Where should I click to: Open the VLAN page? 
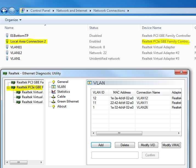tap(61, 87)
